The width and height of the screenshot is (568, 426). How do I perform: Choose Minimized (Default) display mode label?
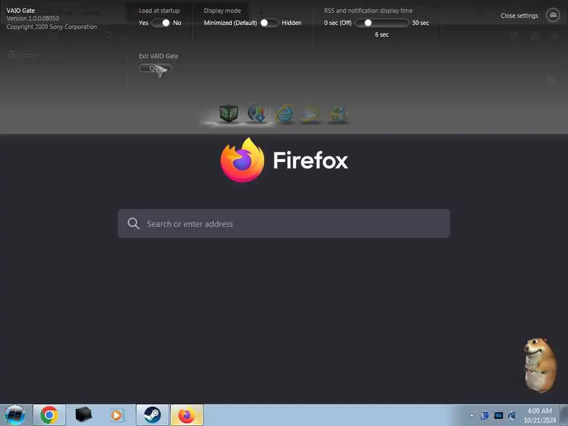pyautogui.click(x=230, y=23)
